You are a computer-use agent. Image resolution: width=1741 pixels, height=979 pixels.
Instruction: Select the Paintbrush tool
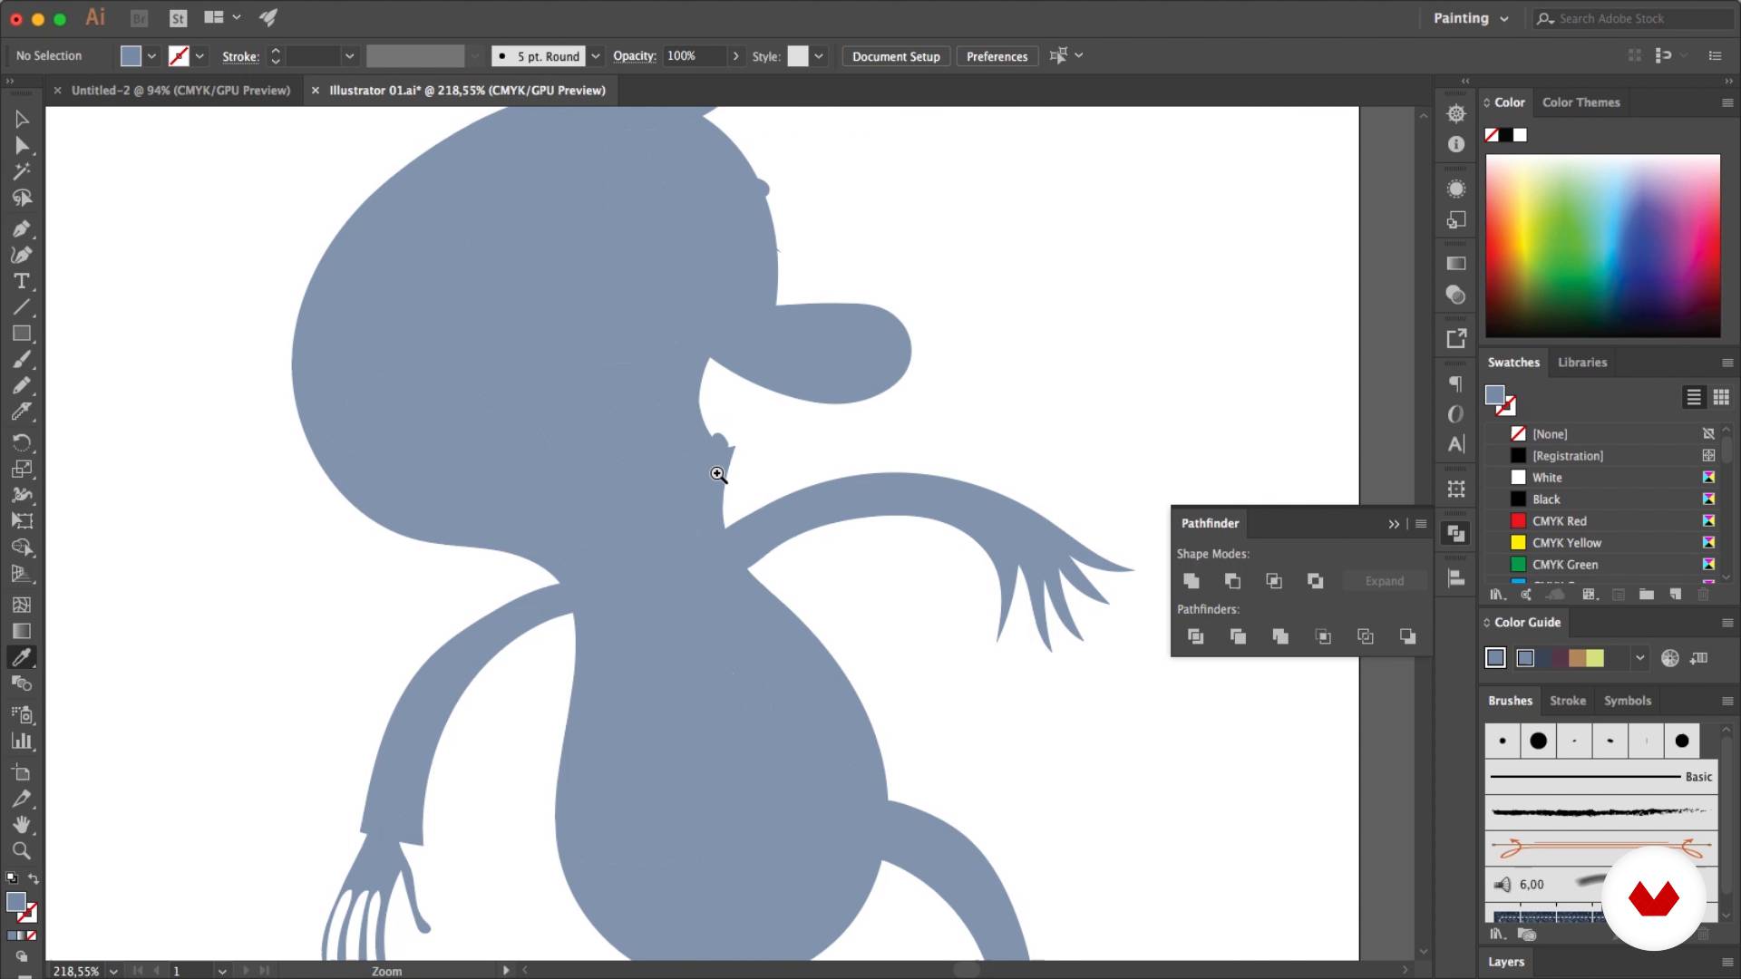point(22,360)
